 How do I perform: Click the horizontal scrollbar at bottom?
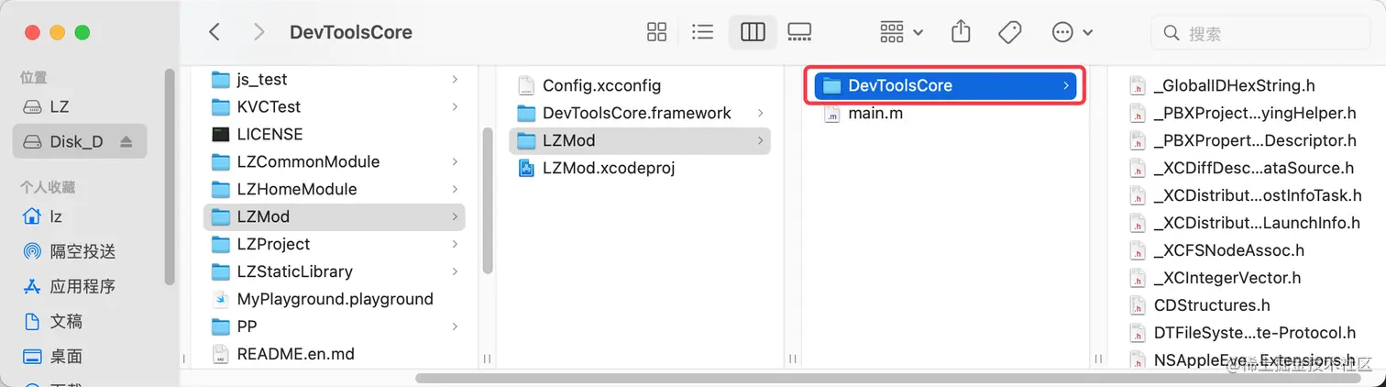click(825, 378)
